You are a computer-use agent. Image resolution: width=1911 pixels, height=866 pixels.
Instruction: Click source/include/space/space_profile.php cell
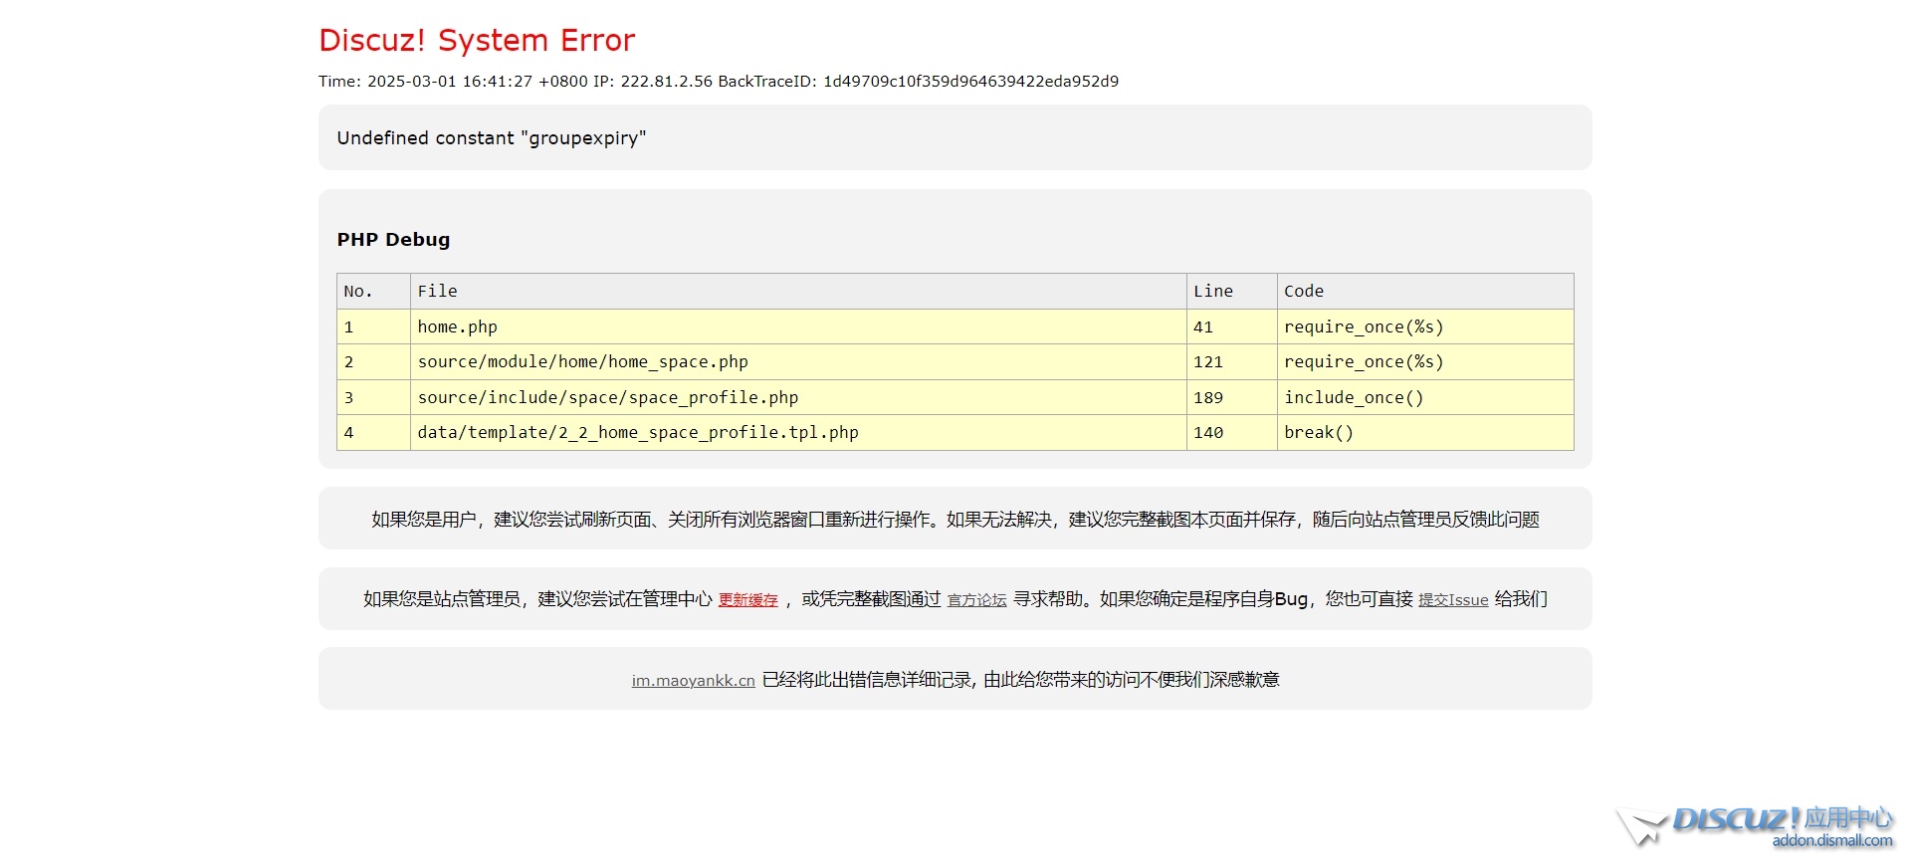(798, 397)
